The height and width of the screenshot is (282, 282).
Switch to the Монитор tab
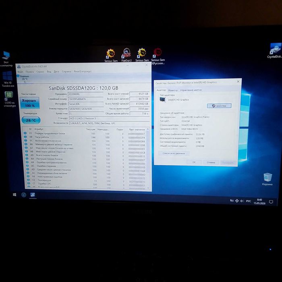(173, 90)
